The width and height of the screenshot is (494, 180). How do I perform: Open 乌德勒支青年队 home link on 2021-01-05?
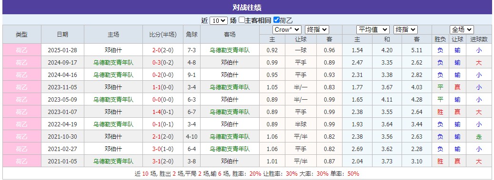[x=113, y=161]
